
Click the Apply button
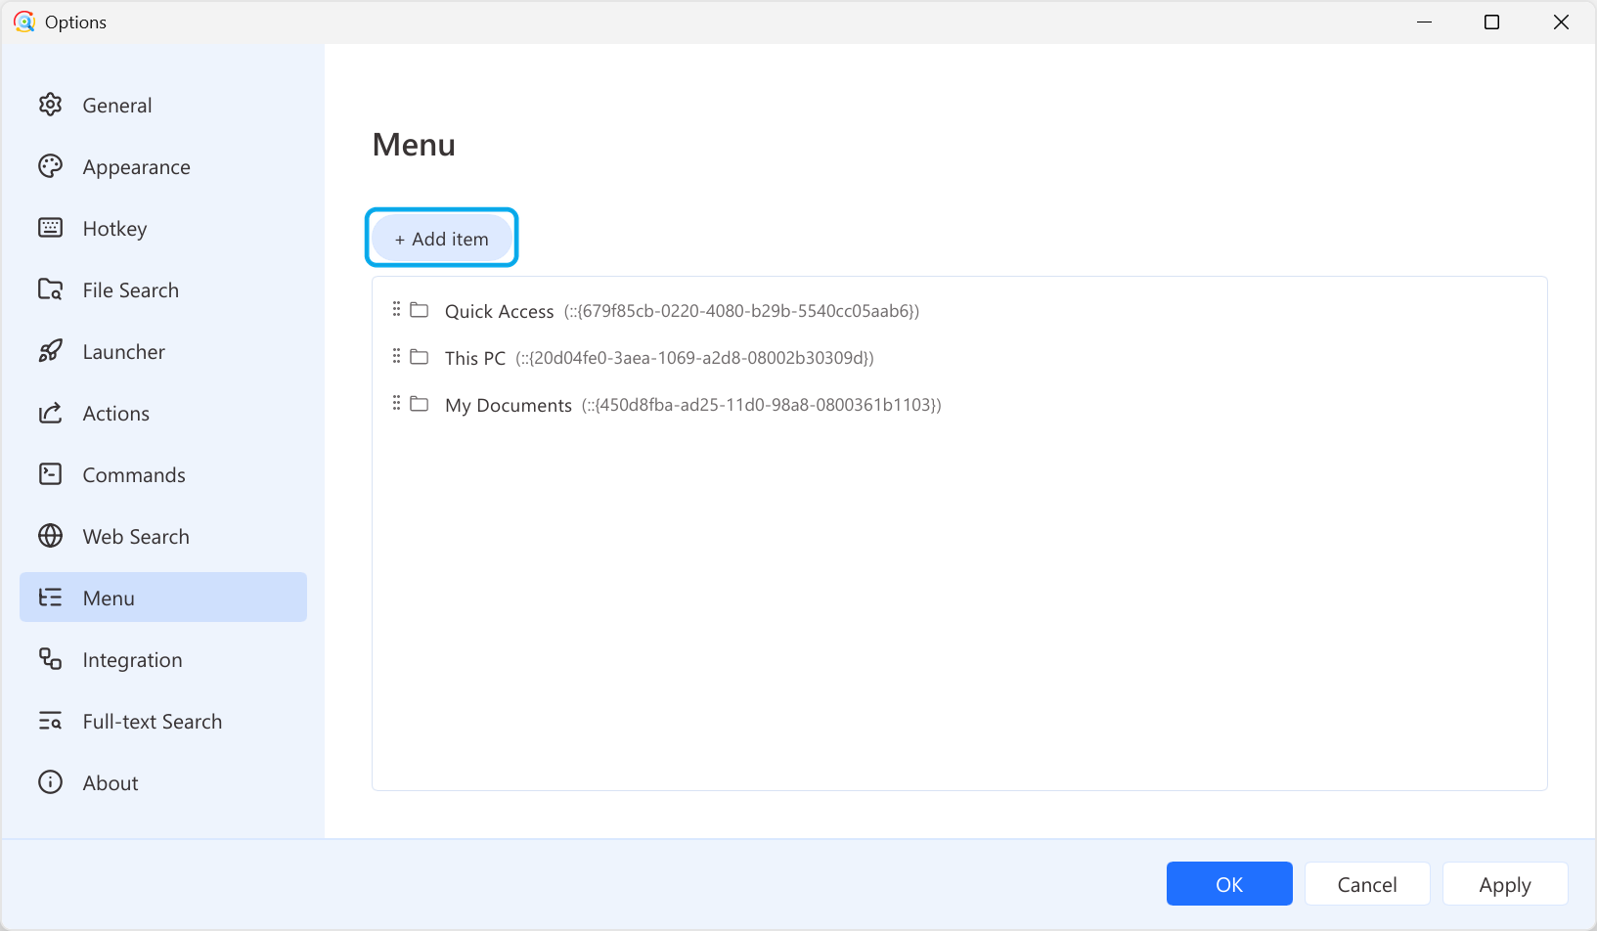coord(1505,884)
